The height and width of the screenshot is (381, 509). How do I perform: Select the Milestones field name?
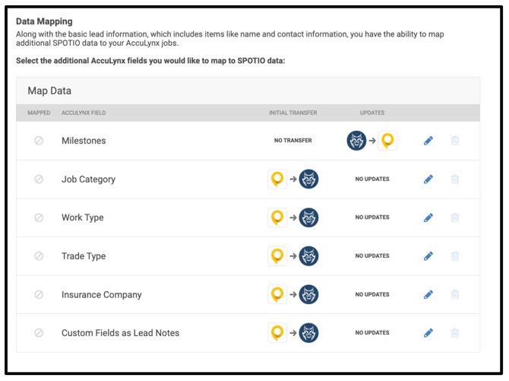pos(84,141)
